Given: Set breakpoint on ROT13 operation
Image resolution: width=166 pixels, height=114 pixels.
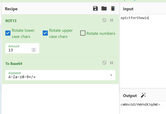Looking at the screenshot, I should [x=111, y=20].
